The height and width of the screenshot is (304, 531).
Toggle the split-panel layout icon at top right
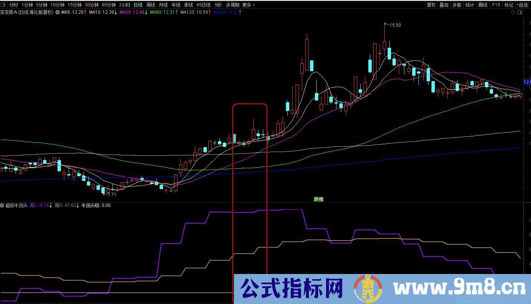tap(521, 12)
